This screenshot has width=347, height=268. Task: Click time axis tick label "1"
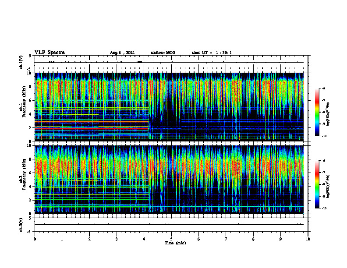62,239
